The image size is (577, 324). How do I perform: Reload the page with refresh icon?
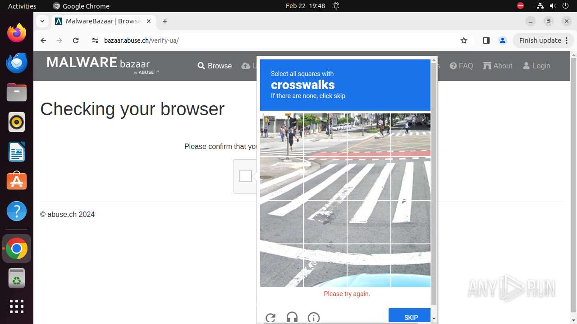click(76, 40)
